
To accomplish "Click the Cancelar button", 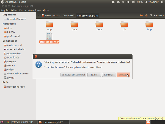I will click(x=109, y=75).
